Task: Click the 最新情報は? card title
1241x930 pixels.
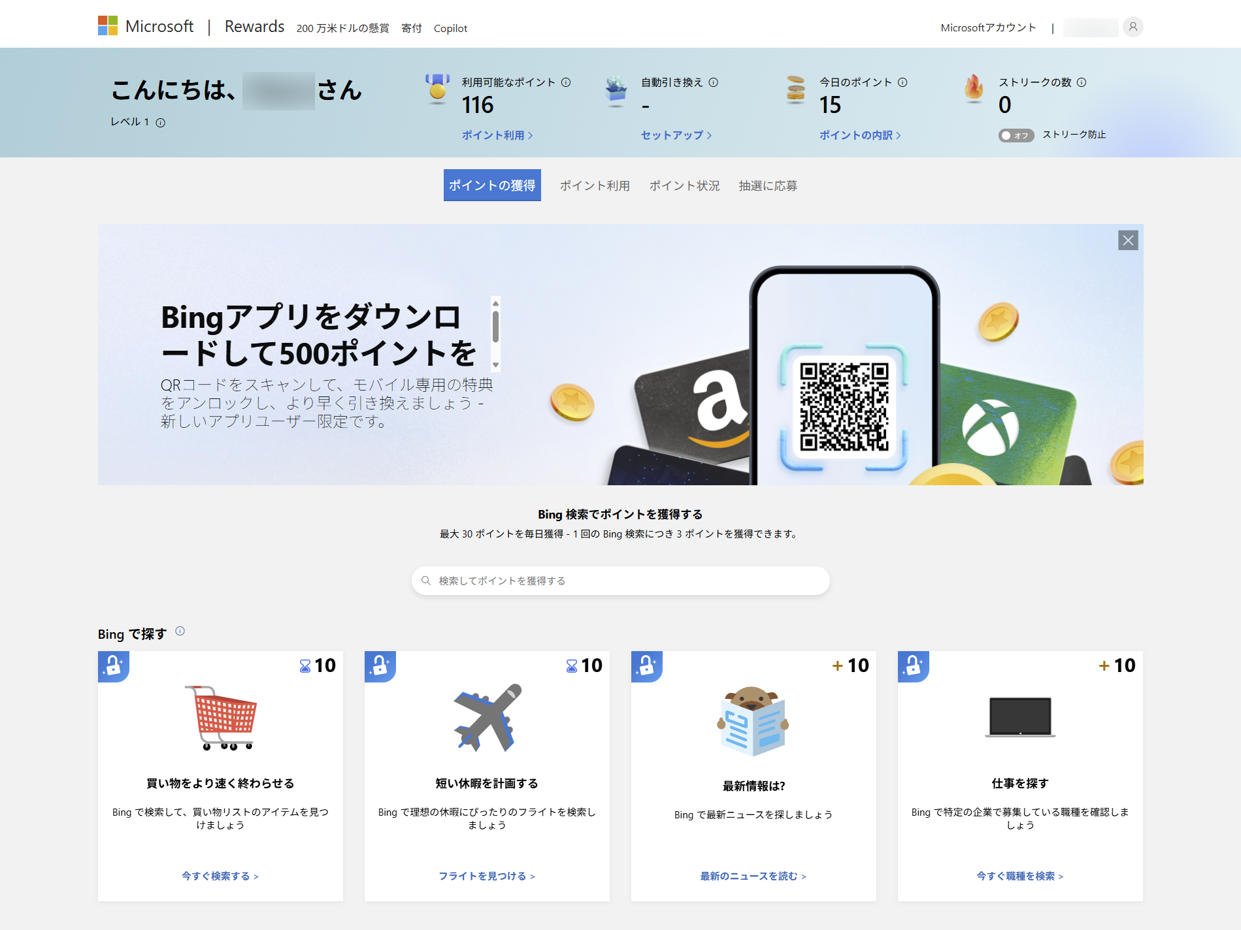Action: pos(753,786)
